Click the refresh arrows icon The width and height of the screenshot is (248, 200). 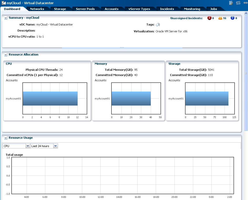[x=238, y=3]
